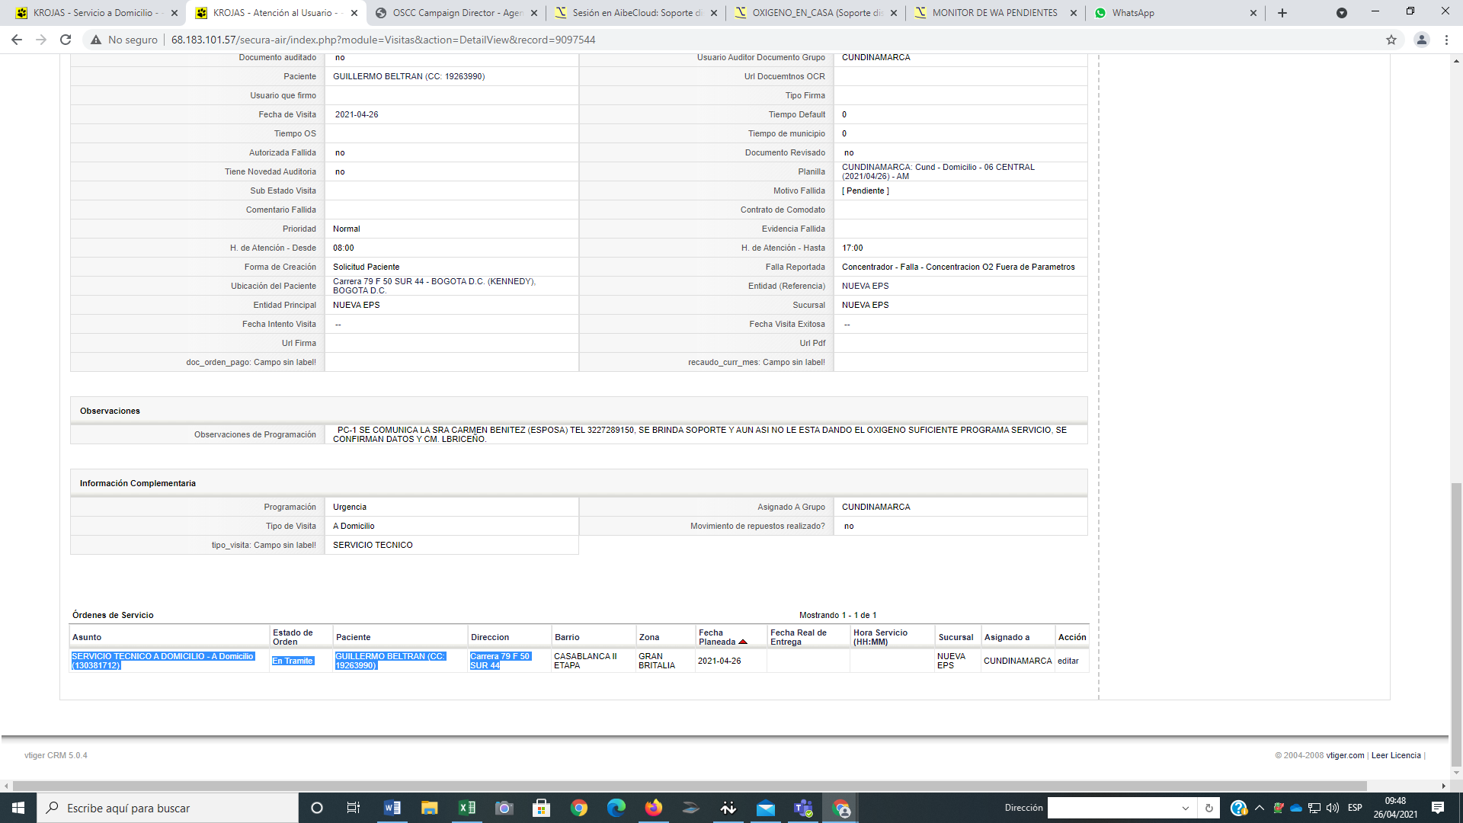
Task: Select the Falla Reportada Concentrador value
Action: pyautogui.click(x=958, y=267)
